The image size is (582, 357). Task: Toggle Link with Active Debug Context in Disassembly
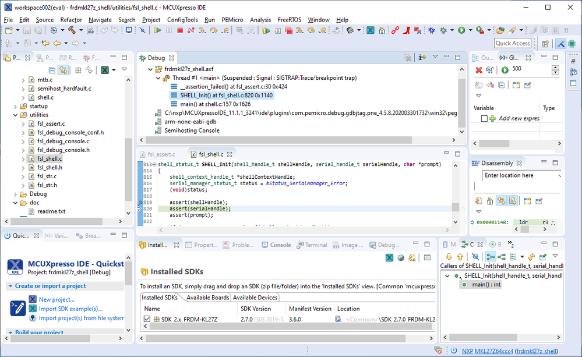click(x=502, y=201)
